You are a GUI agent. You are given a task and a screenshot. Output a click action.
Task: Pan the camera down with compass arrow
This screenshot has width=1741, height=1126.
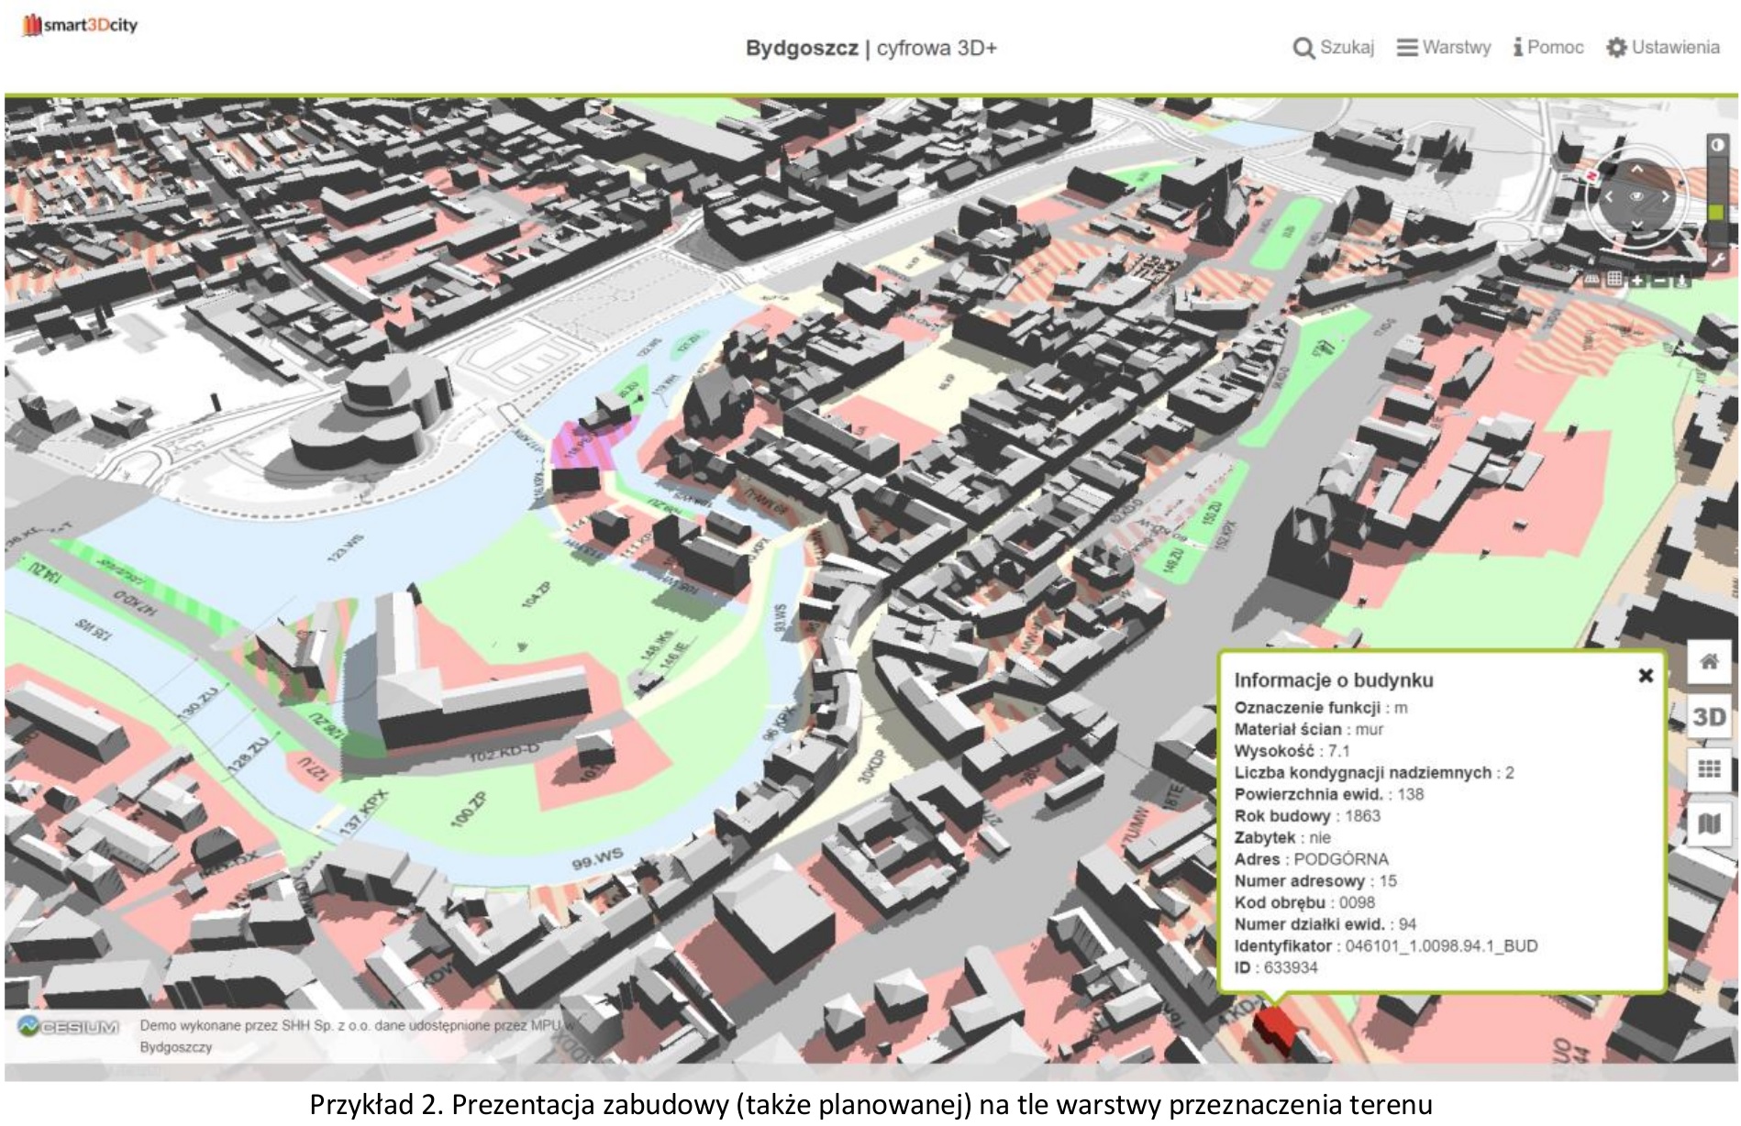[x=1637, y=225]
